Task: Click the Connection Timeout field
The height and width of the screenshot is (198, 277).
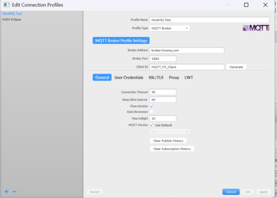Action: [163, 92]
